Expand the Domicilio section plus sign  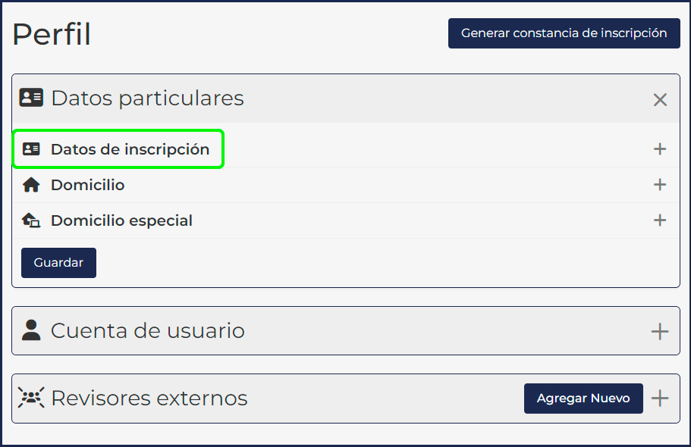point(660,185)
